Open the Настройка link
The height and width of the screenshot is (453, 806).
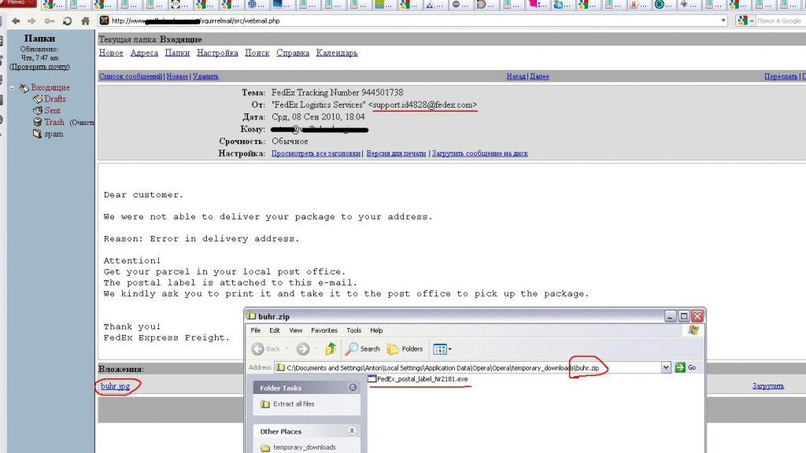217,53
